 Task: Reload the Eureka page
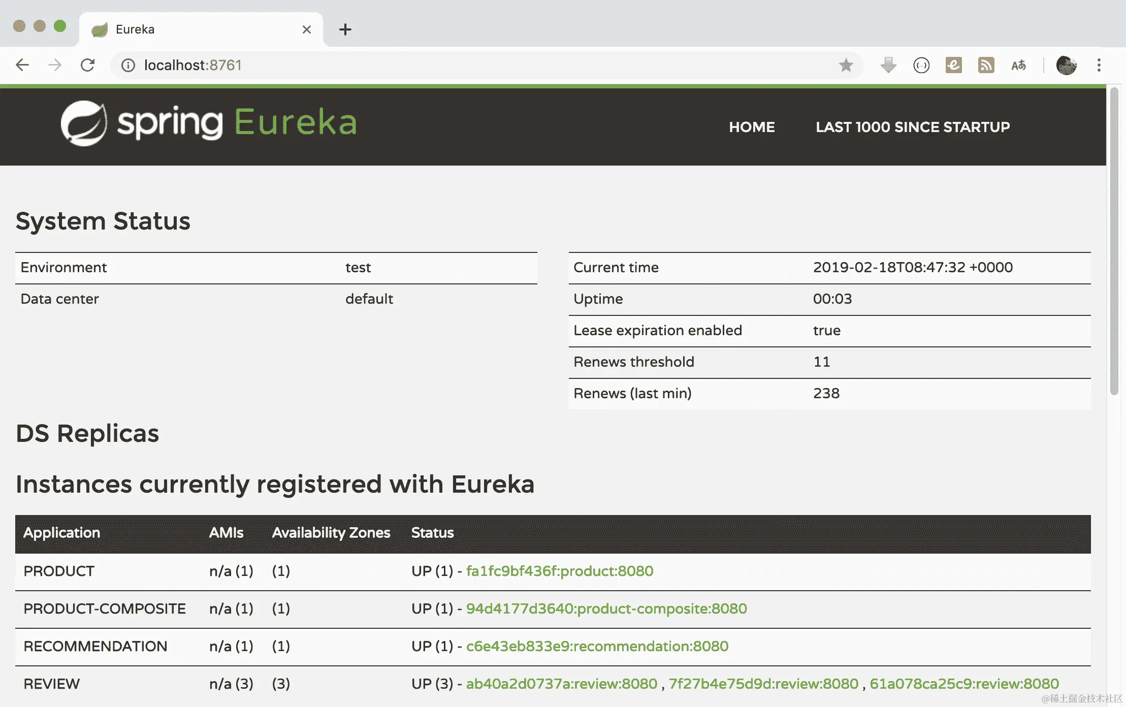pos(87,65)
